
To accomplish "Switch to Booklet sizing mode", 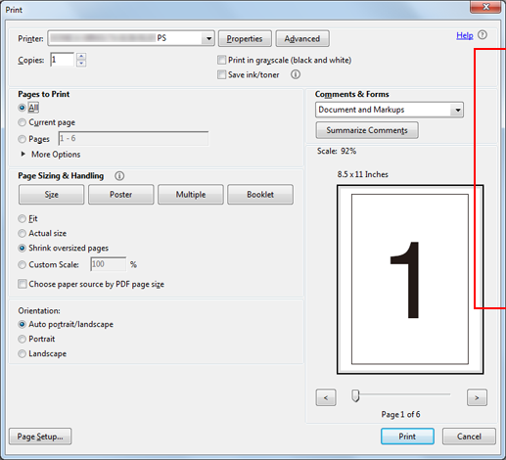I will point(260,195).
